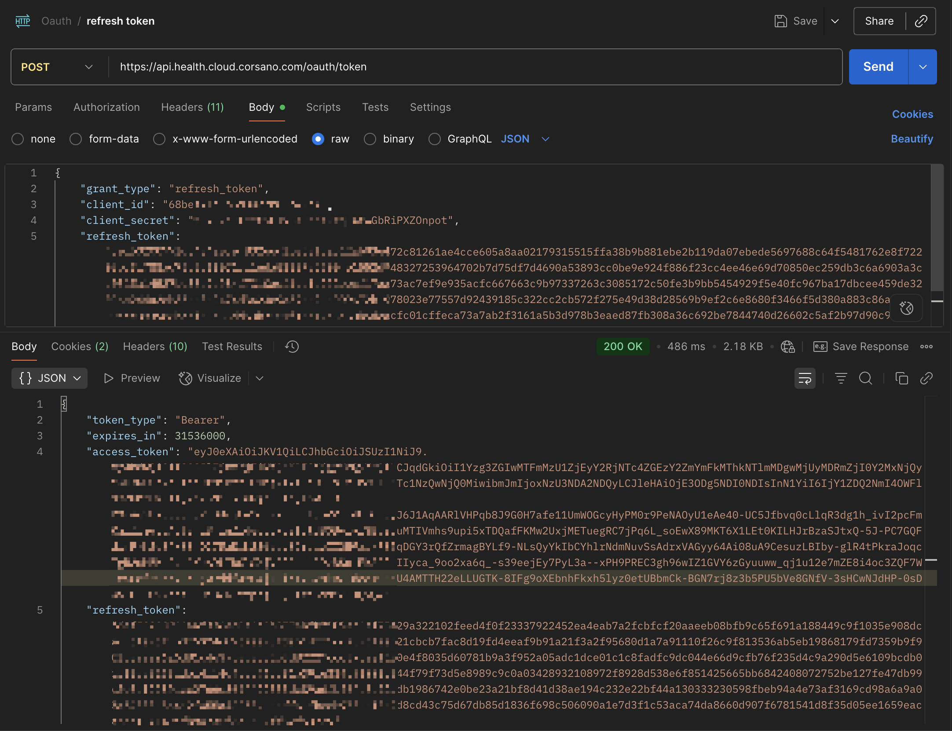Open search in response body
The image size is (952, 731).
coord(865,378)
